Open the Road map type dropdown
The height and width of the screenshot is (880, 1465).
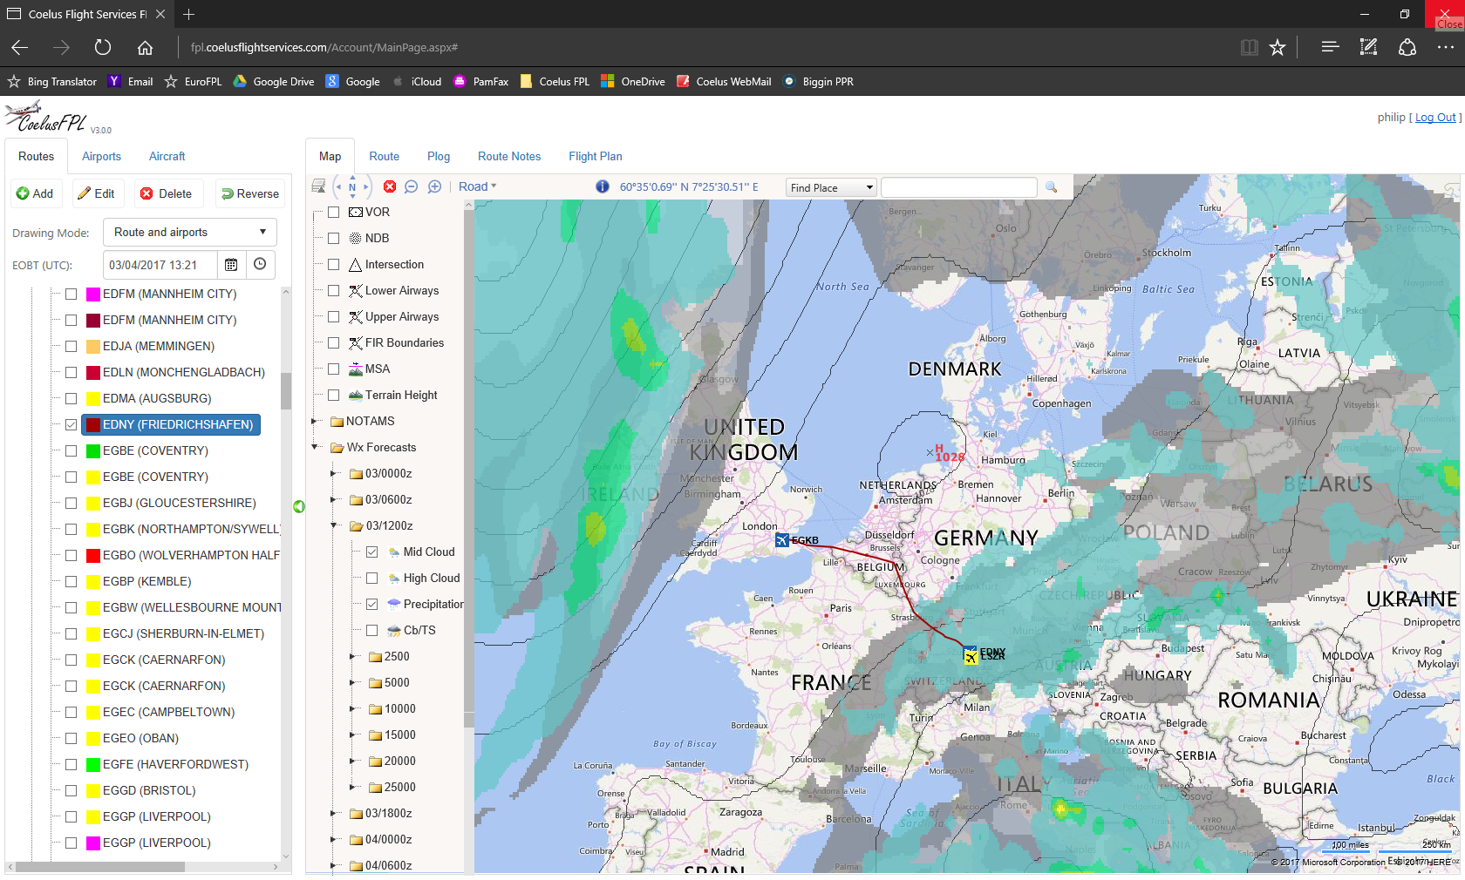pos(477,186)
